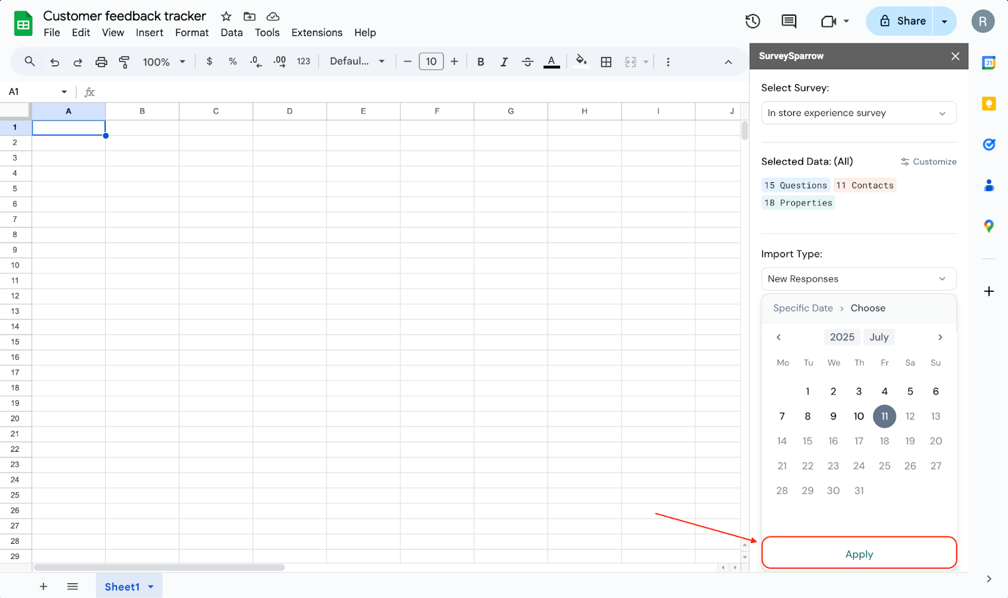This screenshot has width=1008, height=598.
Task: Open the comments icon in header
Action: [788, 21]
